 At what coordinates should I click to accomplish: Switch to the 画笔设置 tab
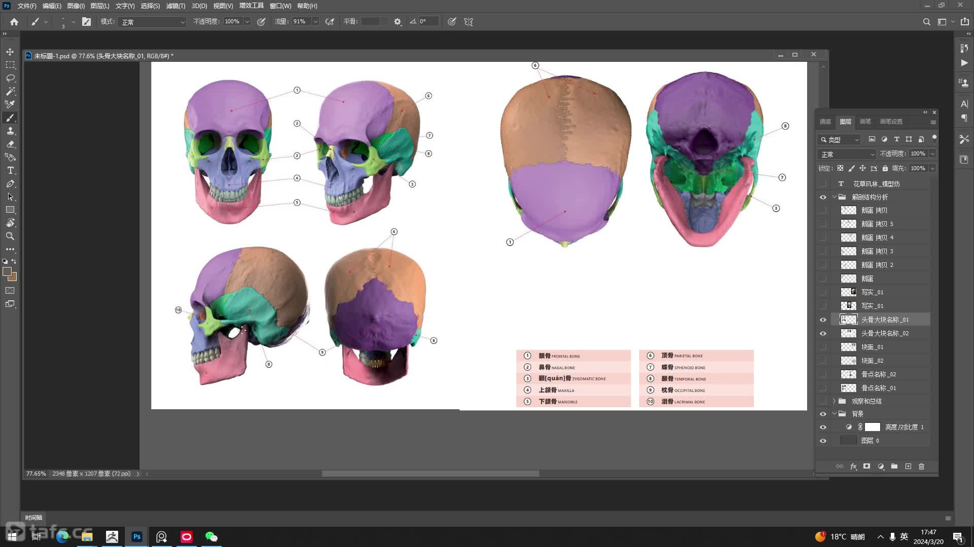(891, 122)
